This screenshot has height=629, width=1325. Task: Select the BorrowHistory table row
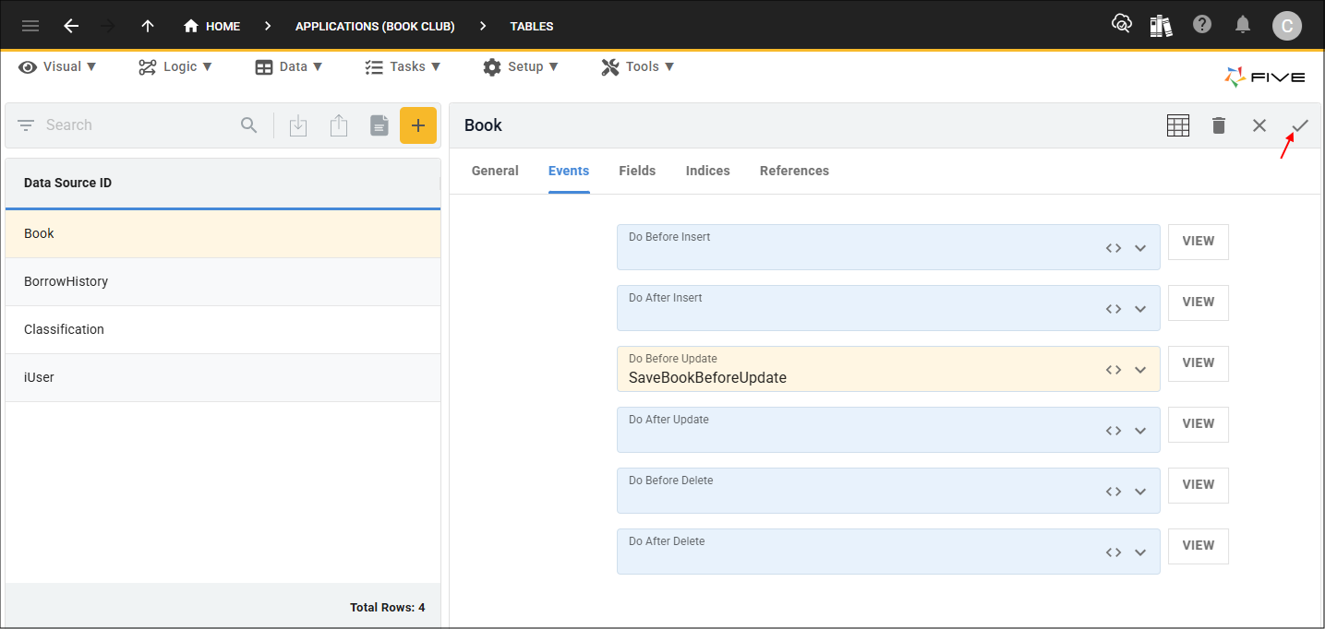tap(223, 282)
